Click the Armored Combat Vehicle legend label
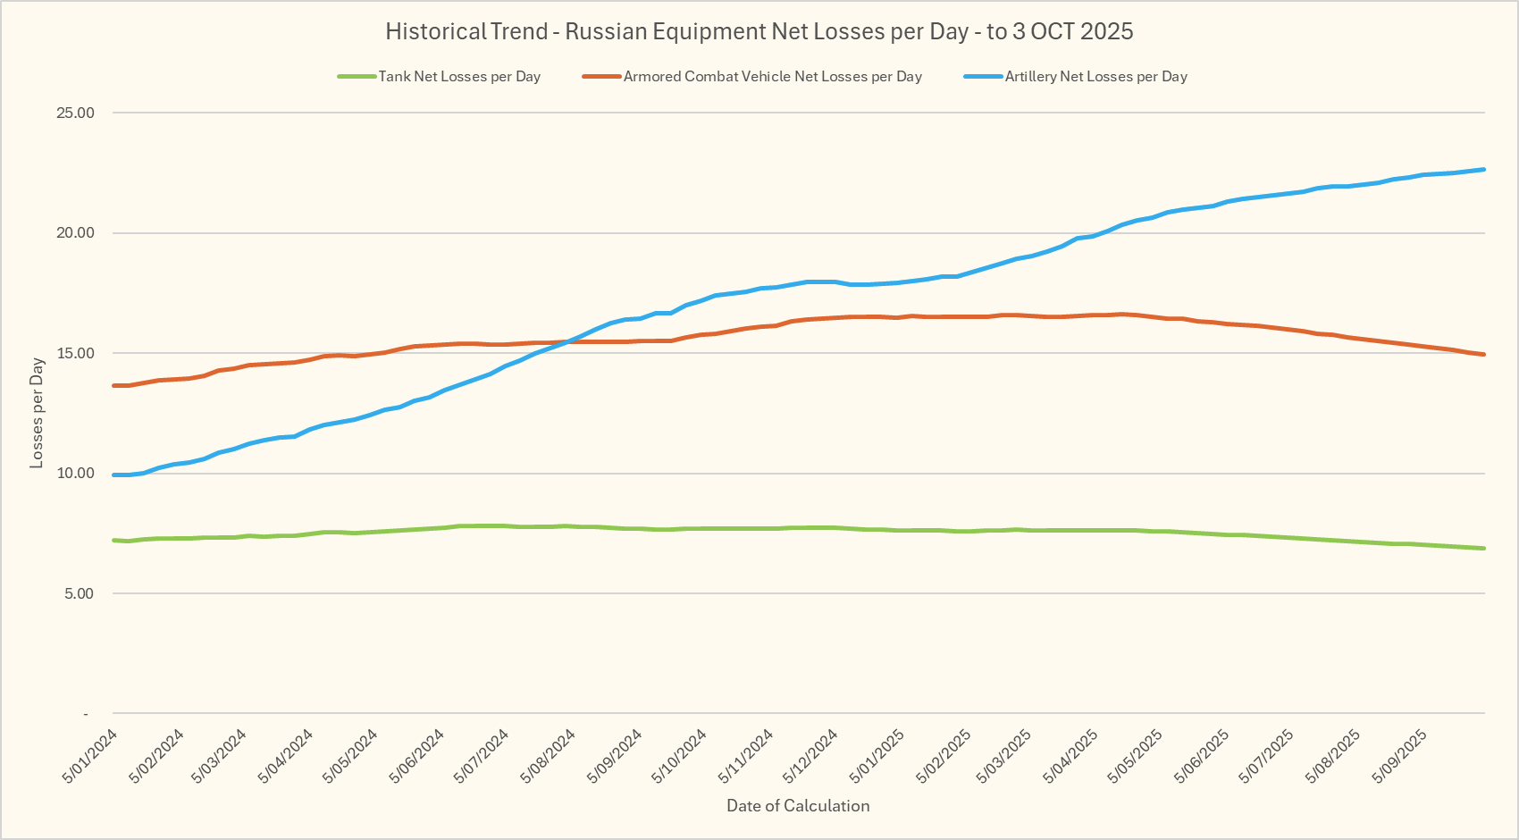This screenshot has width=1519, height=840. click(772, 77)
